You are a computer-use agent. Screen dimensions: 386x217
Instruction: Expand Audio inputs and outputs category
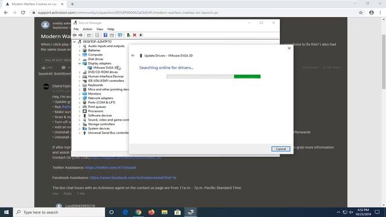[79, 46]
